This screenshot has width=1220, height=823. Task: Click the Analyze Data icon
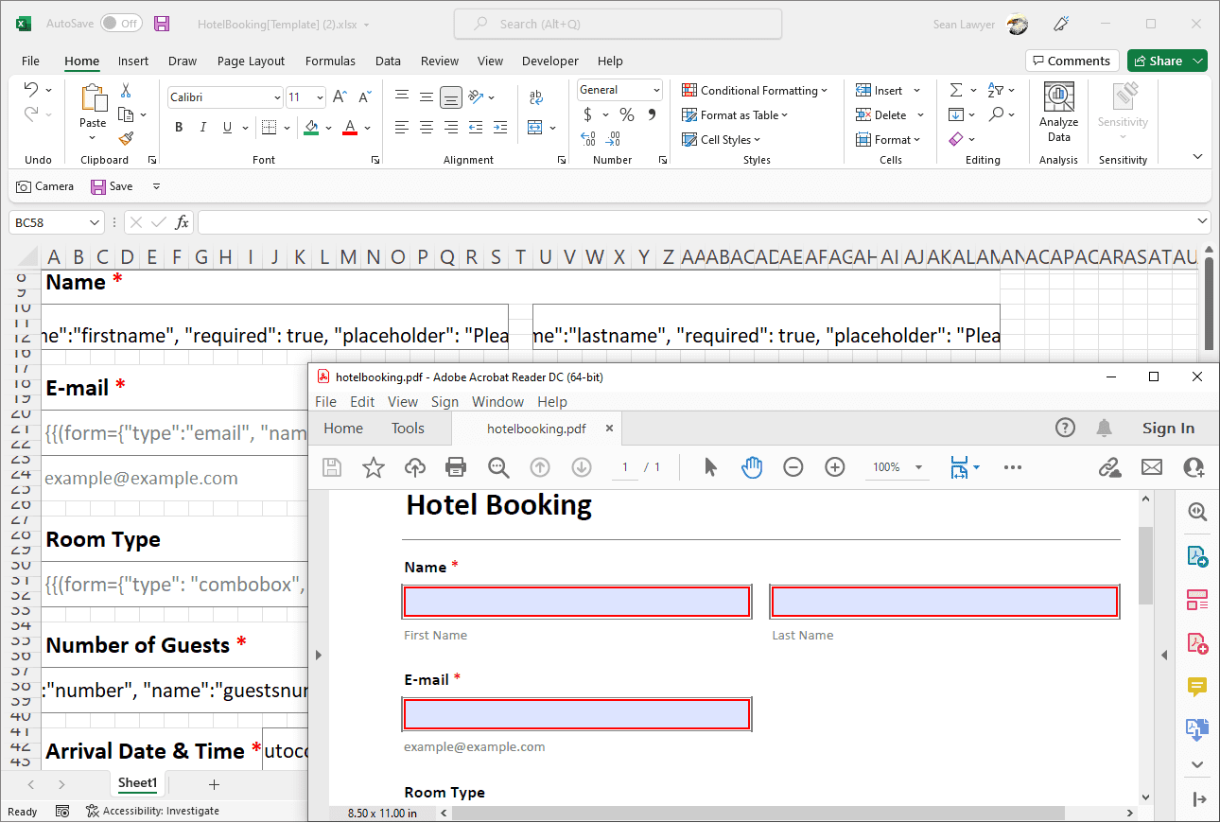pyautogui.click(x=1058, y=97)
